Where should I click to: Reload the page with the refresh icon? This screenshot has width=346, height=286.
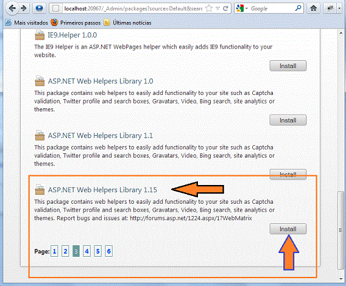pyautogui.click(x=225, y=9)
